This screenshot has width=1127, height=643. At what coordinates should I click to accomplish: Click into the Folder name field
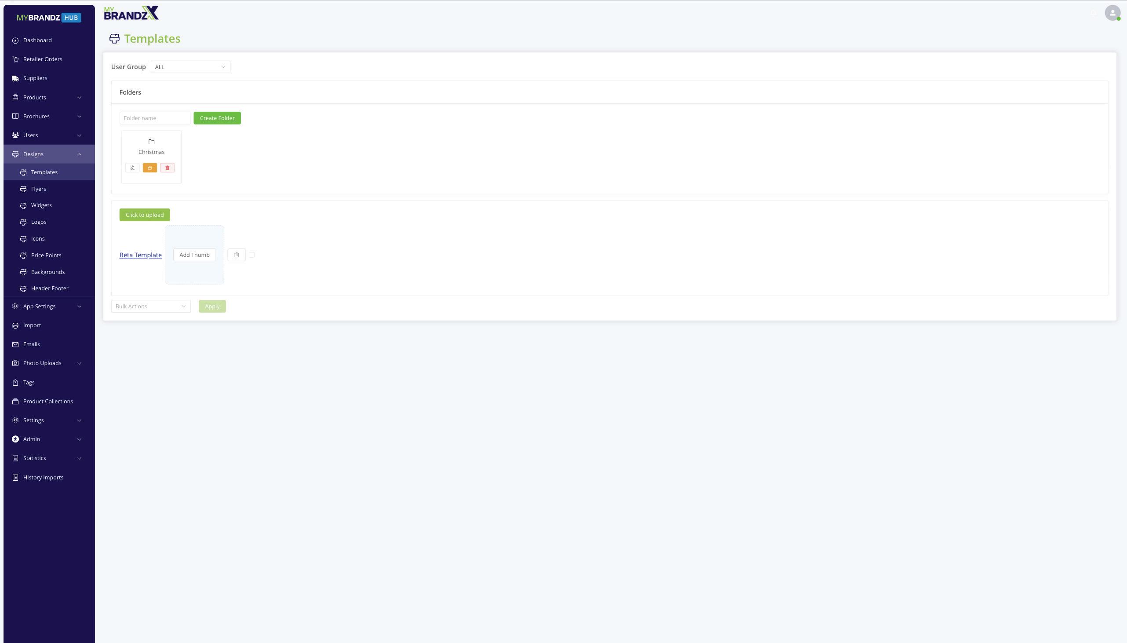(155, 118)
